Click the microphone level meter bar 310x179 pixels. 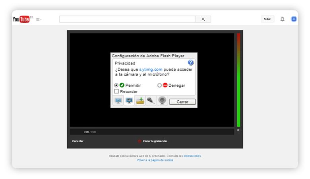[238, 80]
